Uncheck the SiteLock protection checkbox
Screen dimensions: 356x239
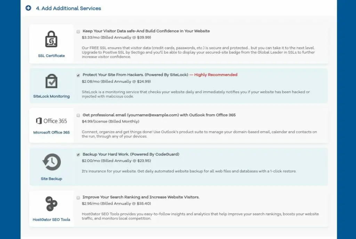point(78,75)
